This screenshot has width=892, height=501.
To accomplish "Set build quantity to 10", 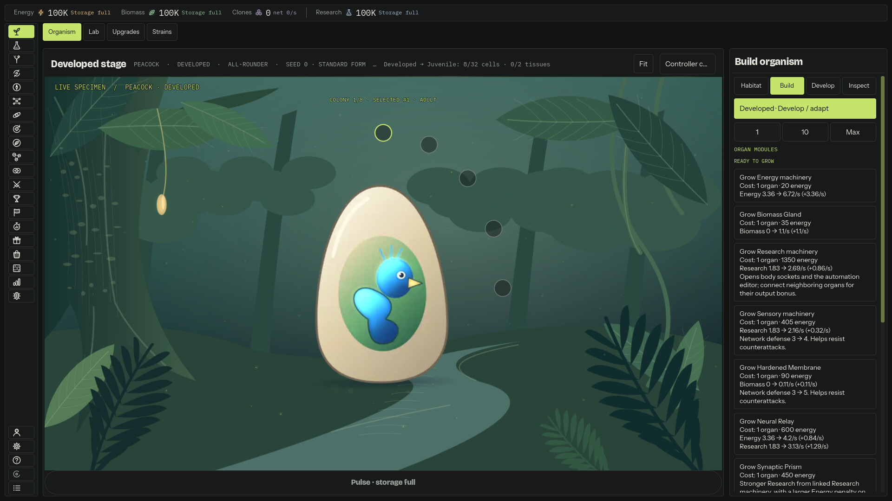I will click(x=805, y=132).
